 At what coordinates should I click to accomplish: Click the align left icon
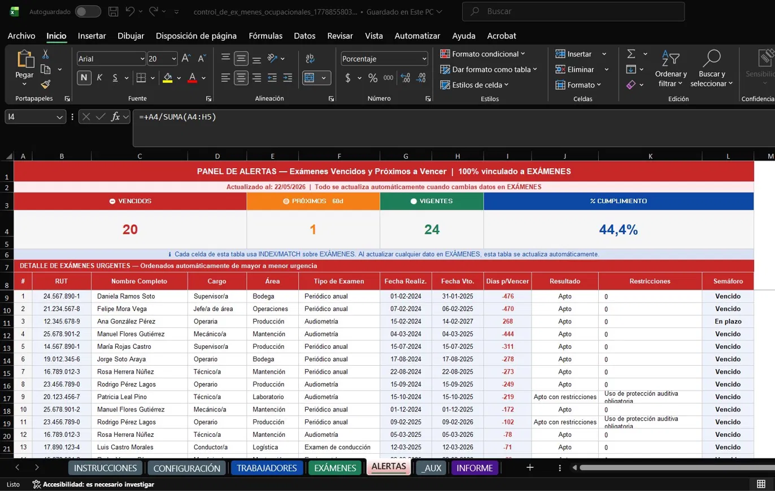226,78
